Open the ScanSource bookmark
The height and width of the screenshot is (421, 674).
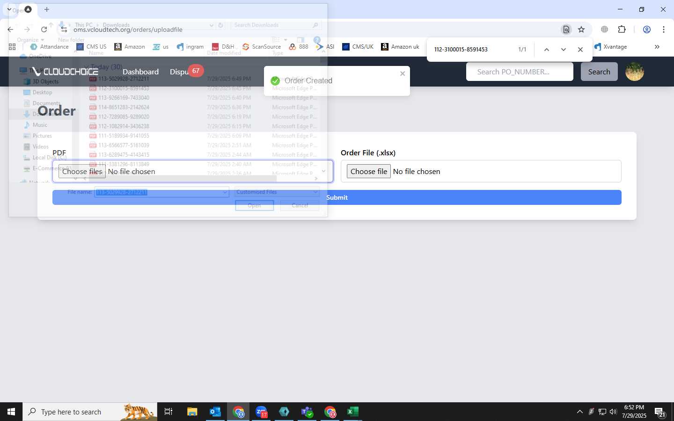(261, 47)
